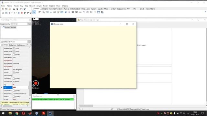
Task: Toggle the Visible property checkbox
Action: [x=14, y=97]
